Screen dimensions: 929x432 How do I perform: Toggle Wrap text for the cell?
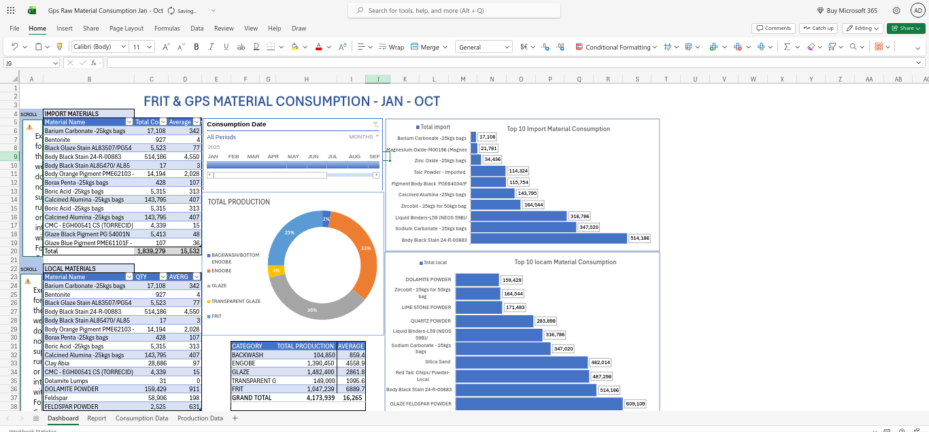pos(391,47)
